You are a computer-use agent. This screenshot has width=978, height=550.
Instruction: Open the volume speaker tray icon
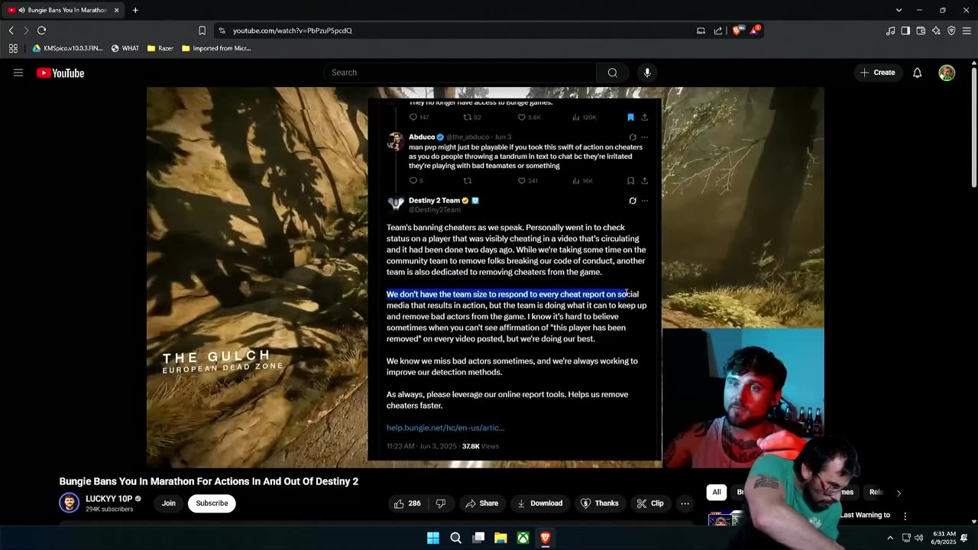918,538
